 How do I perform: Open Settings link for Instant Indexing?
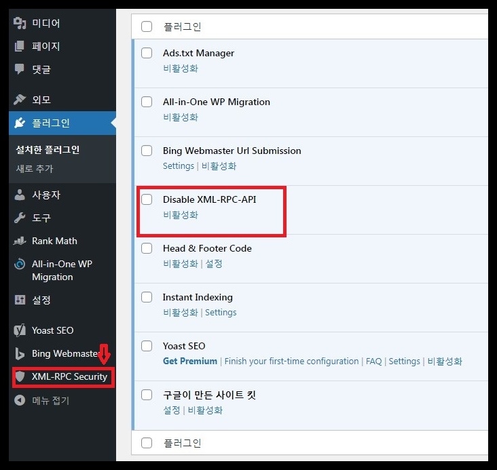221,312
